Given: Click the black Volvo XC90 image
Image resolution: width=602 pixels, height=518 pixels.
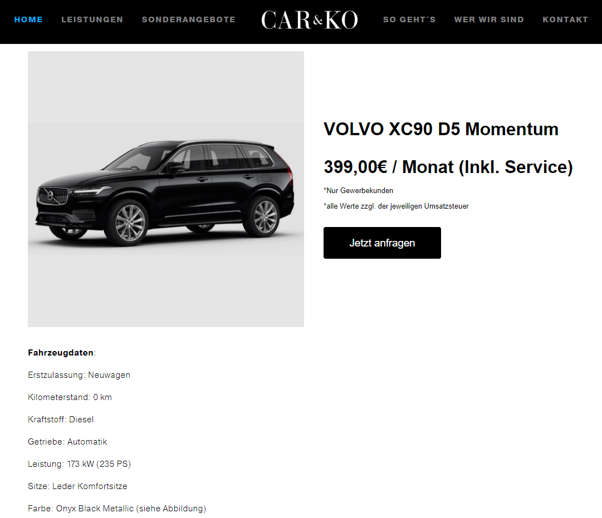Looking at the screenshot, I should click(x=166, y=189).
